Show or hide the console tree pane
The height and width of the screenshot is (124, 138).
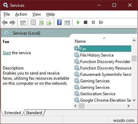[x=23, y=22]
